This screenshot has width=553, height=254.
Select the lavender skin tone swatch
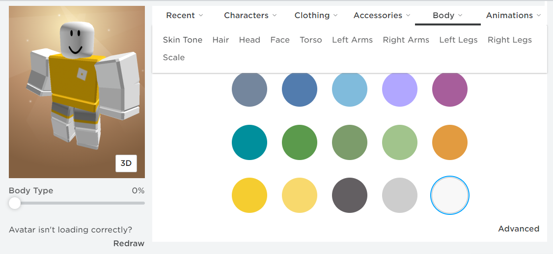tap(400, 89)
